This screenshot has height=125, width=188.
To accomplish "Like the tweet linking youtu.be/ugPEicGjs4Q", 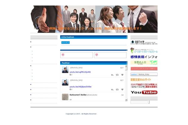I will (122, 75).
